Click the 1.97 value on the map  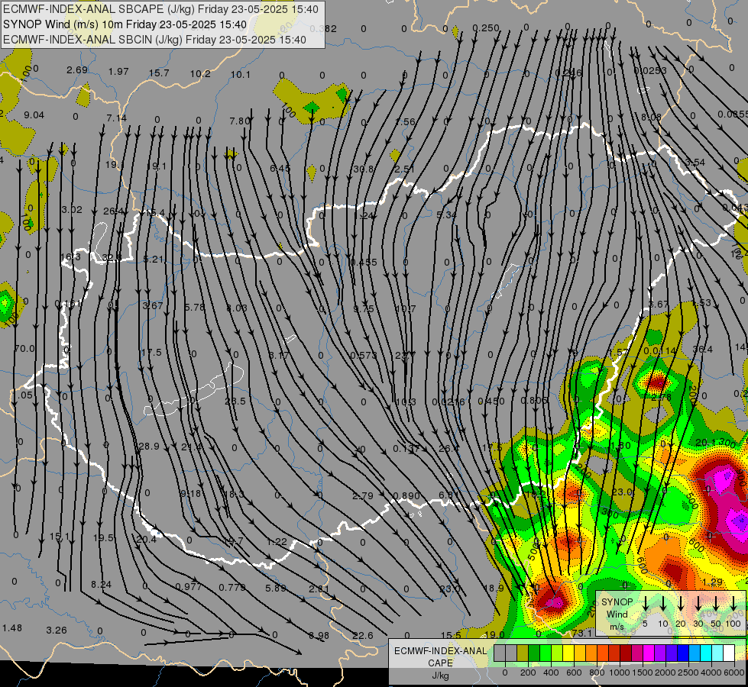tap(118, 72)
